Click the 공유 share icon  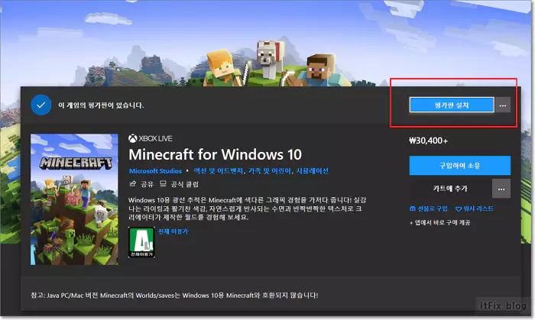(133, 184)
